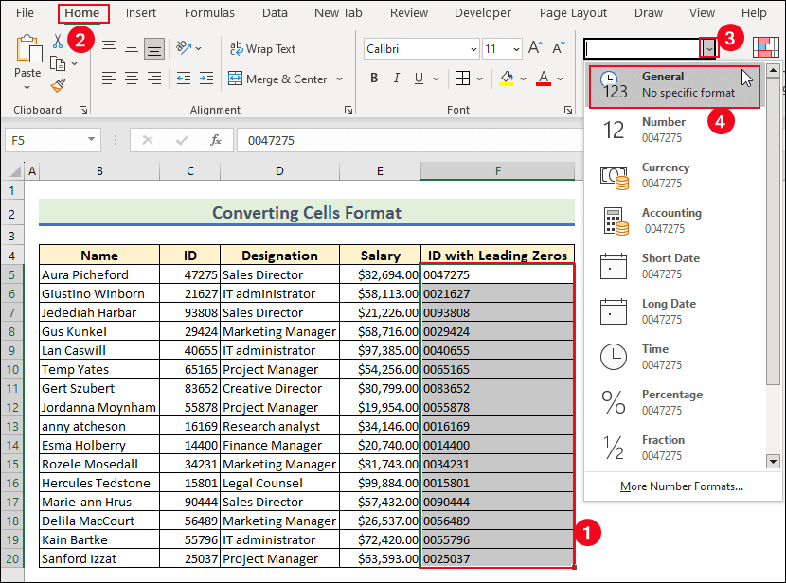786x583 pixels.
Task: Select the Percentage number format
Action: click(672, 401)
